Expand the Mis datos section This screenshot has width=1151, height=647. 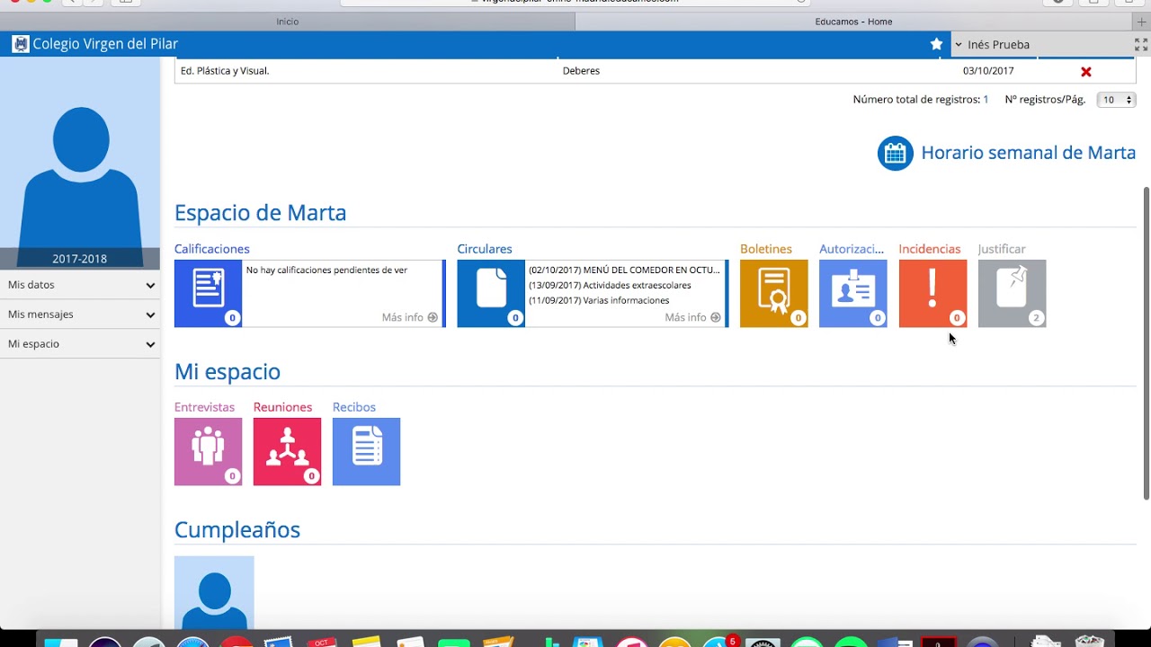pyautogui.click(x=79, y=285)
